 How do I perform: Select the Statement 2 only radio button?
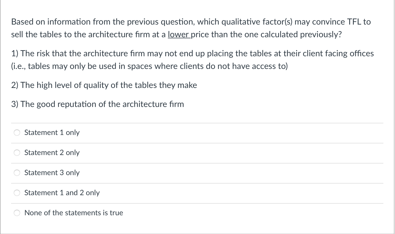tap(17, 153)
